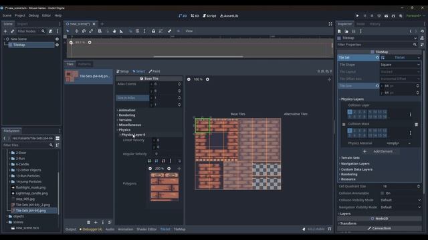Expand the Terrains section
Viewport: 428px width, 240px height.
[x=125, y=120]
